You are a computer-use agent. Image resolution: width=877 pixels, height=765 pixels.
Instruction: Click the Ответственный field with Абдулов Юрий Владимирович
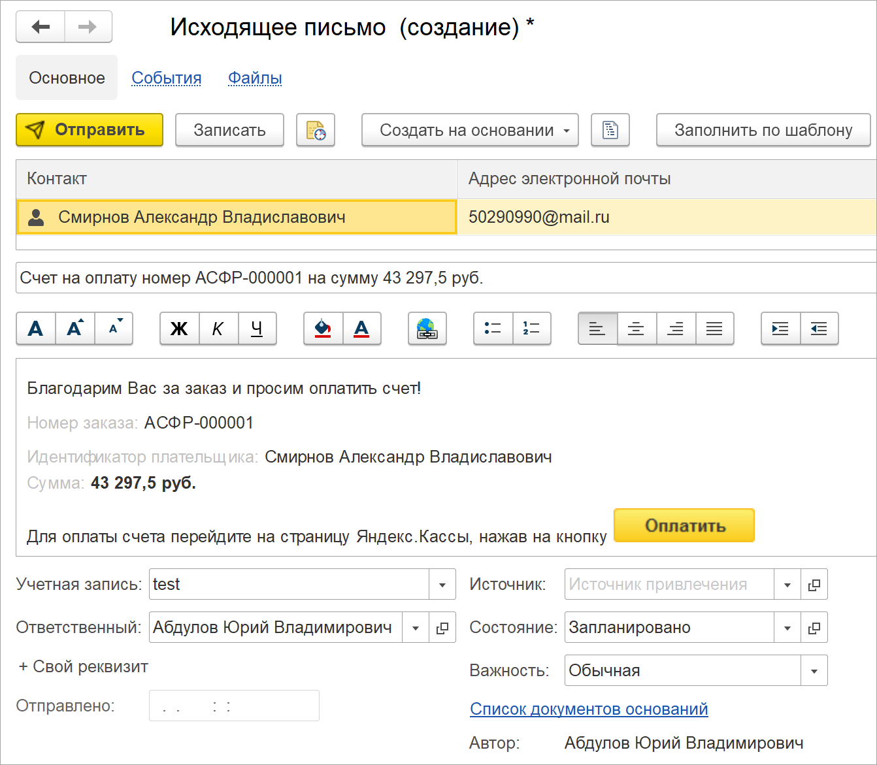point(276,628)
